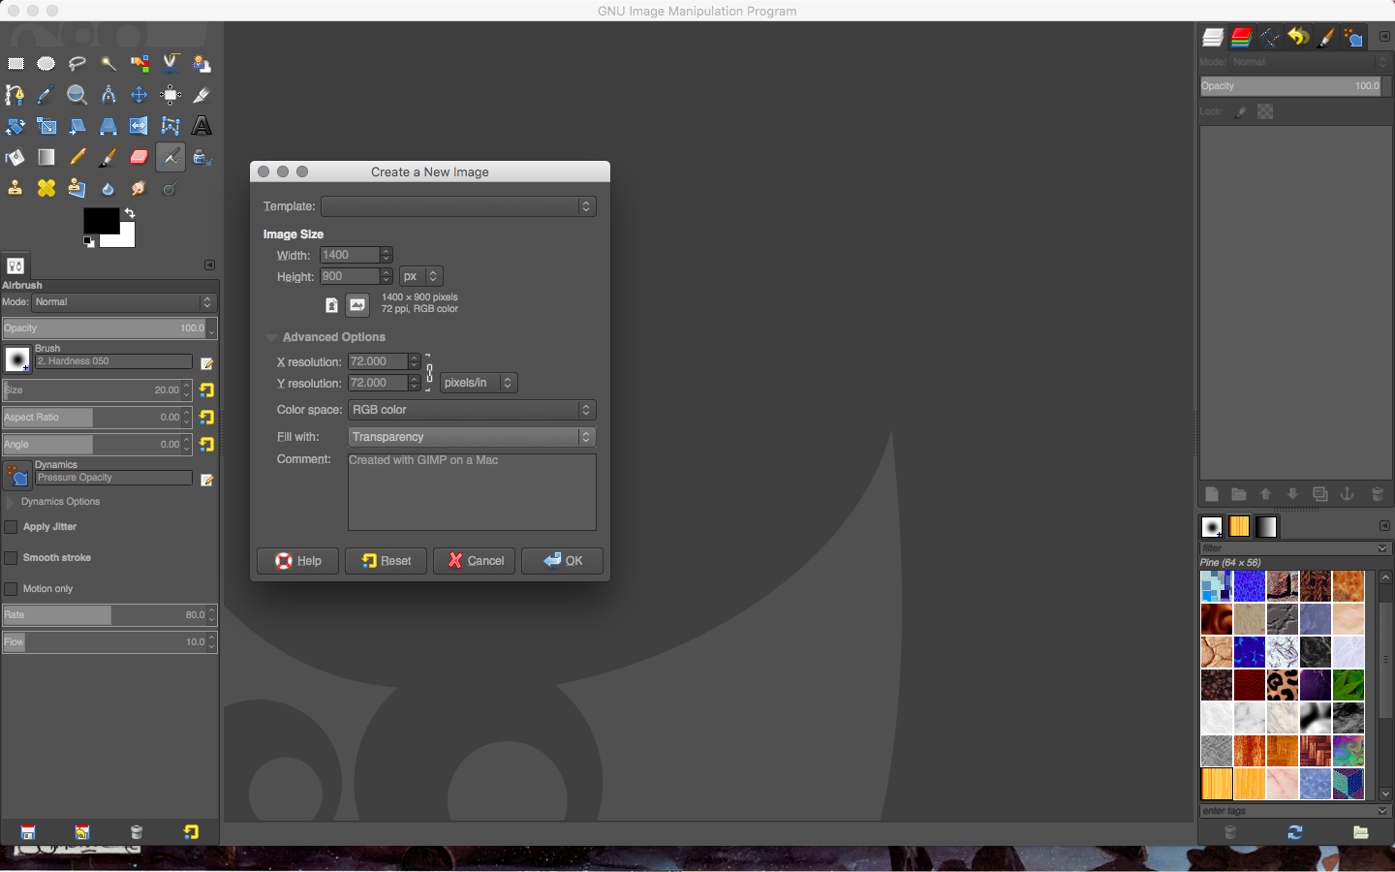Select the Scissors Select tool
The image size is (1395, 872).
point(170,64)
